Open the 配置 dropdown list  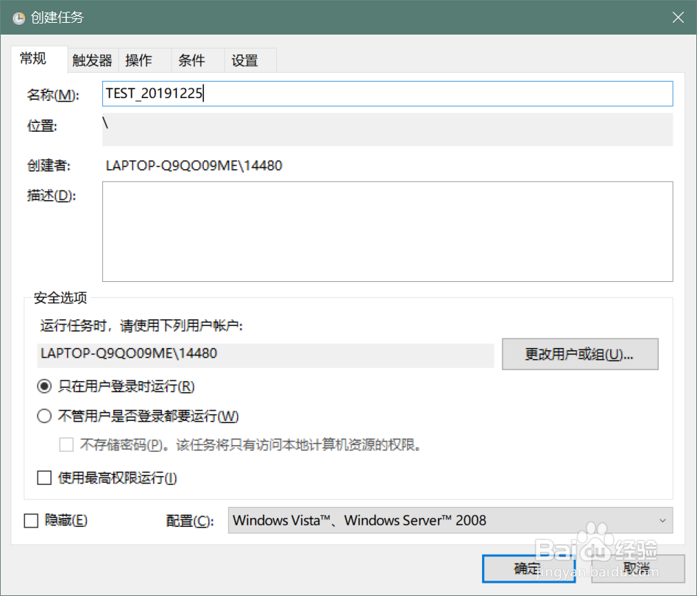coord(450,520)
